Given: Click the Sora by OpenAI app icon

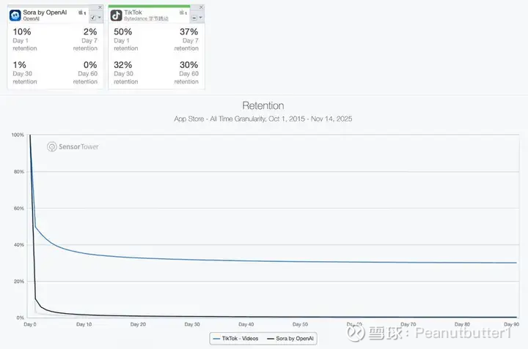Looking at the screenshot, I should (15, 14).
